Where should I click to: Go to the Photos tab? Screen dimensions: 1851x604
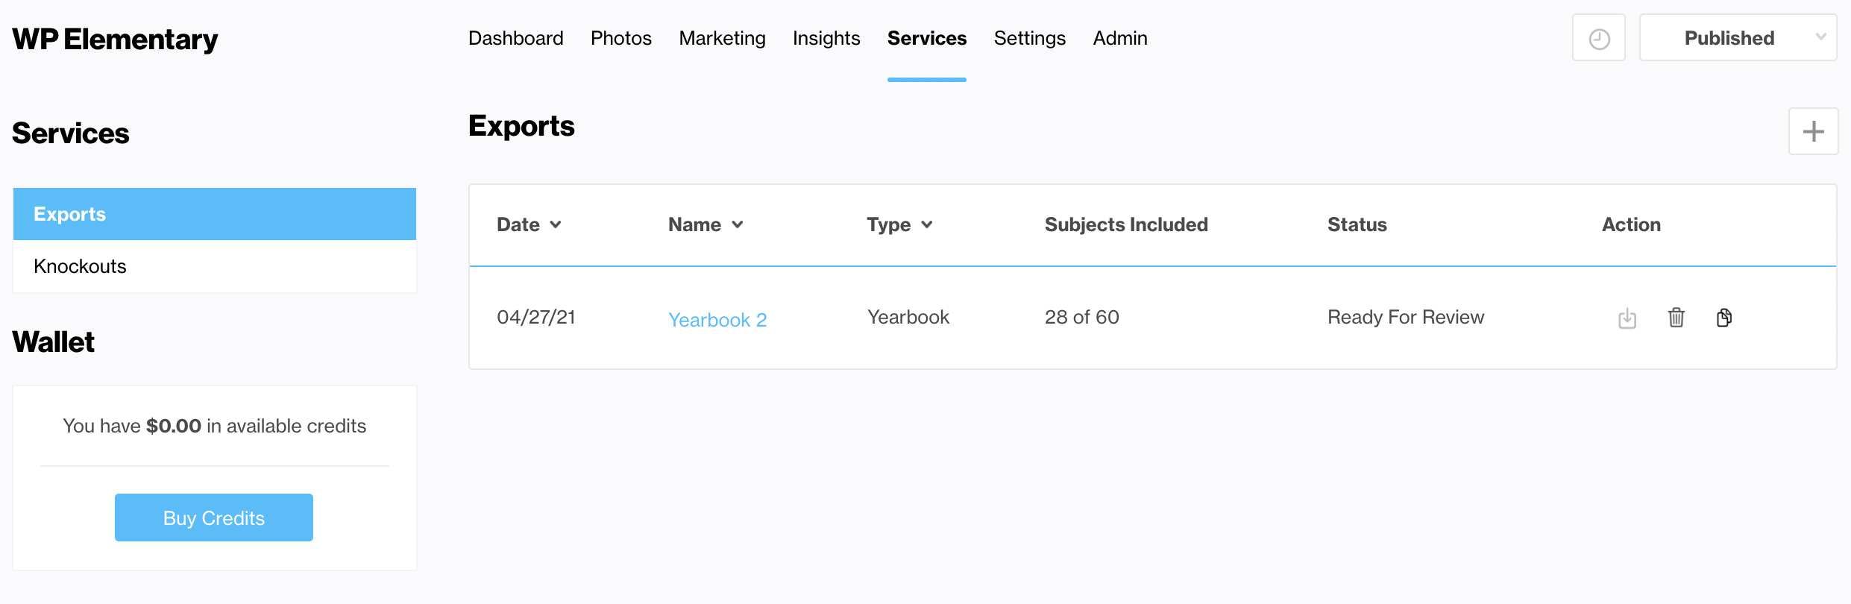tap(620, 38)
